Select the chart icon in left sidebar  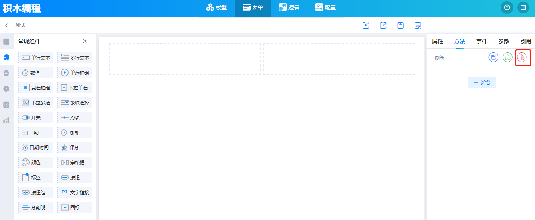pos(6,120)
